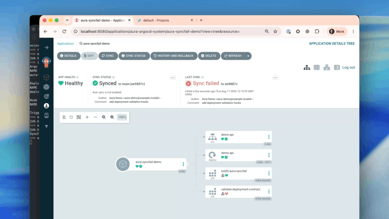
Task: Open SYNC STATUS
Action: [x=134, y=56]
